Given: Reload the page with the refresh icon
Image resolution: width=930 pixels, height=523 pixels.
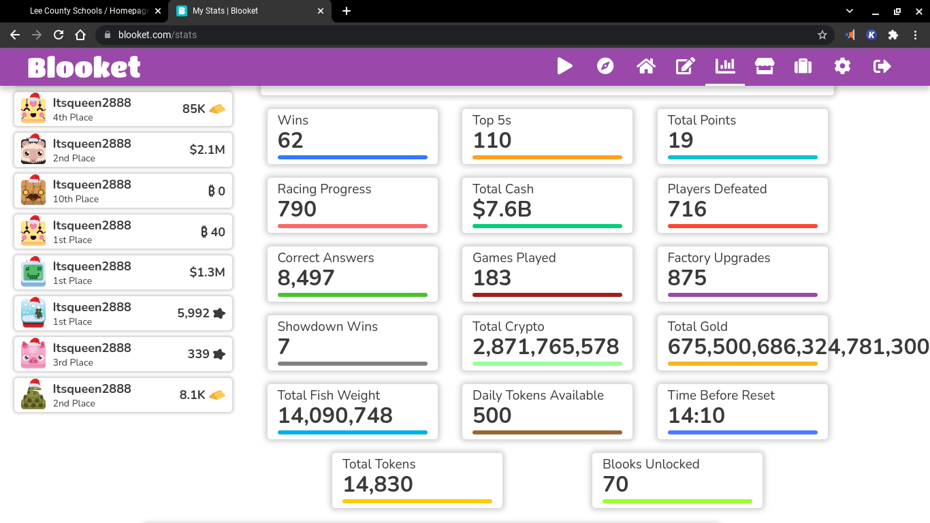Looking at the screenshot, I should (59, 35).
